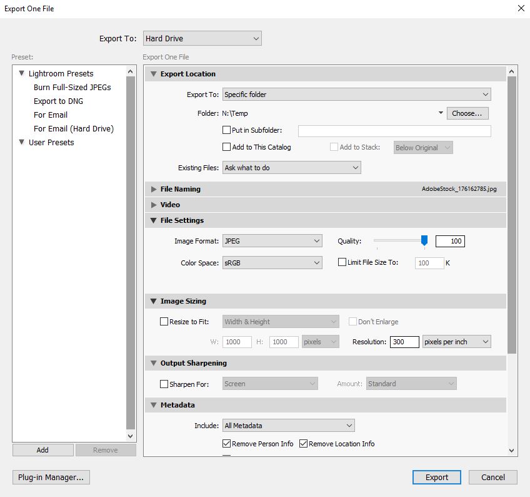Open the recent folders arrow next to Choose
The image size is (530, 497).
[441, 113]
